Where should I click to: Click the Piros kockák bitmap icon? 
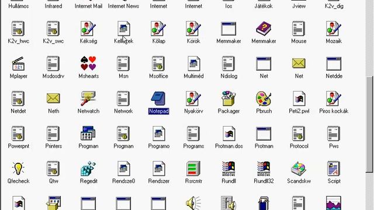[x=334, y=99]
